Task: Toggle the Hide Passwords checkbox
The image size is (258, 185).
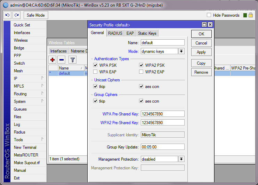Action: [209, 15]
